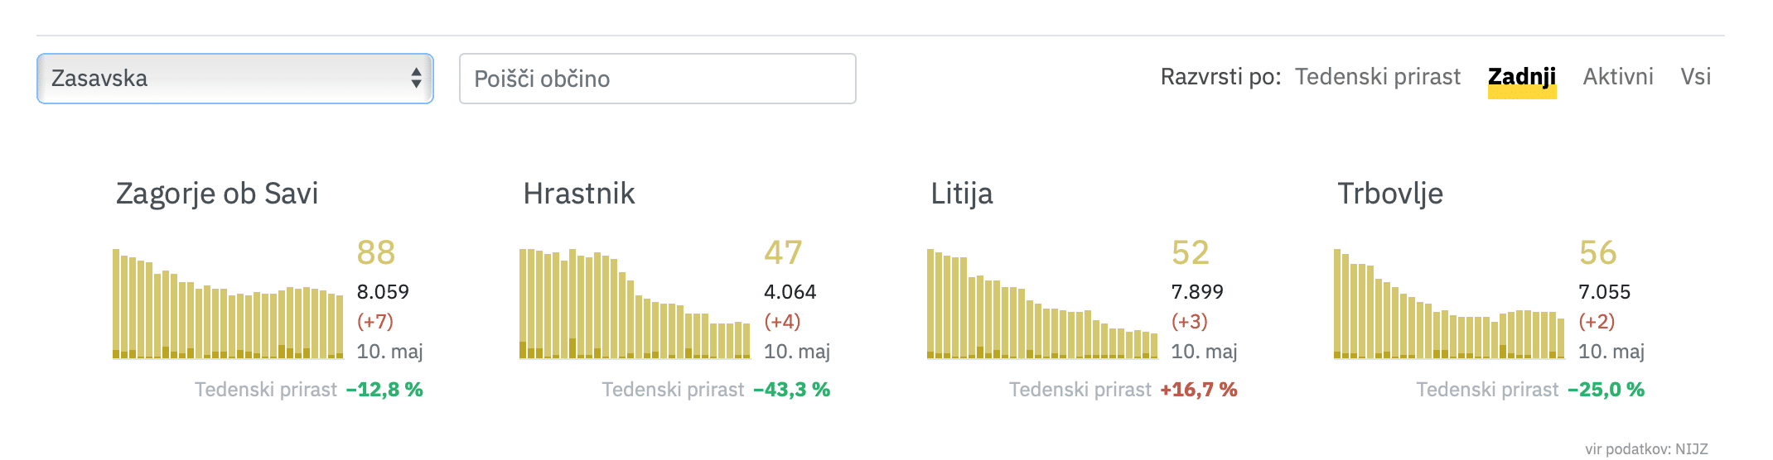This screenshot has width=1773, height=460.
Task: Select the Zadnji sort option
Action: point(1521,77)
